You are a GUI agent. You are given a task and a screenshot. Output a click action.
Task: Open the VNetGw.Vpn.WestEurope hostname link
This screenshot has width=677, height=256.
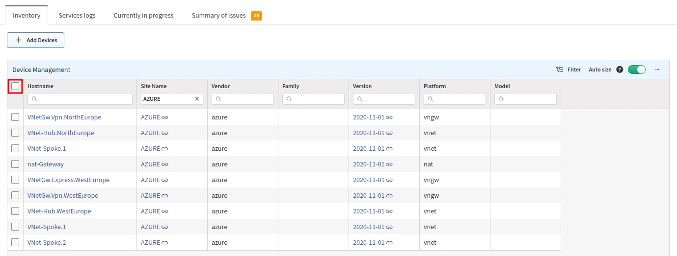click(63, 195)
